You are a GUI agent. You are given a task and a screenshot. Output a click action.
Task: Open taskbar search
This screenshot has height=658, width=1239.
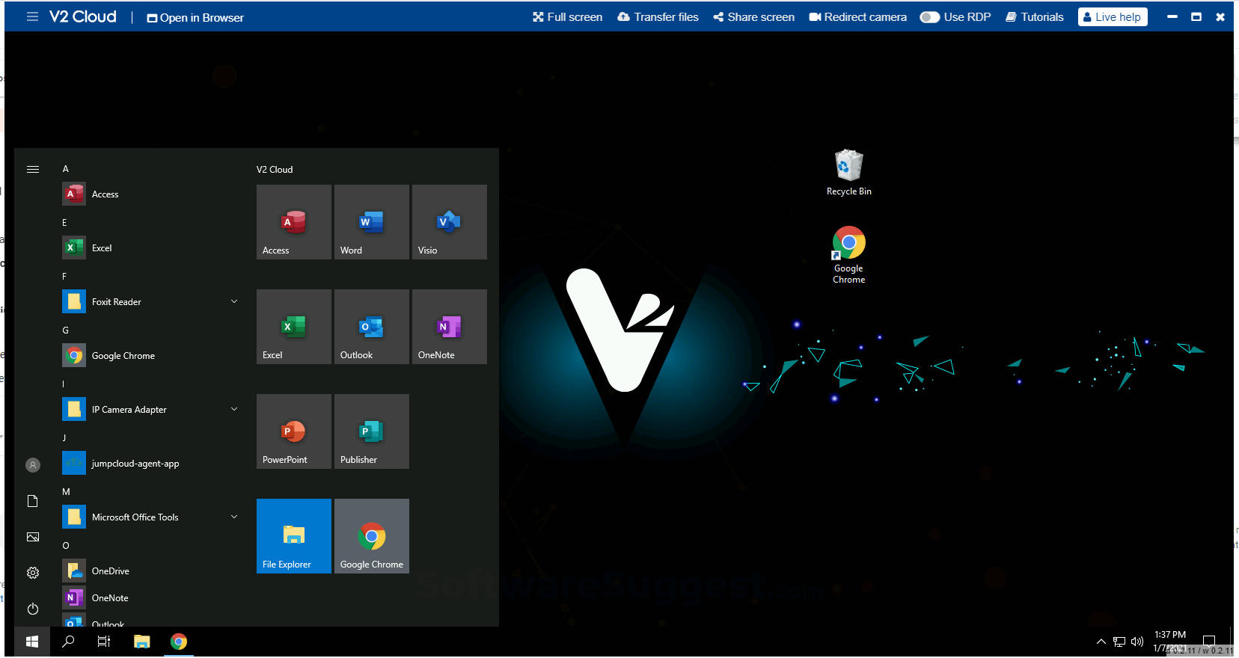(x=68, y=642)
